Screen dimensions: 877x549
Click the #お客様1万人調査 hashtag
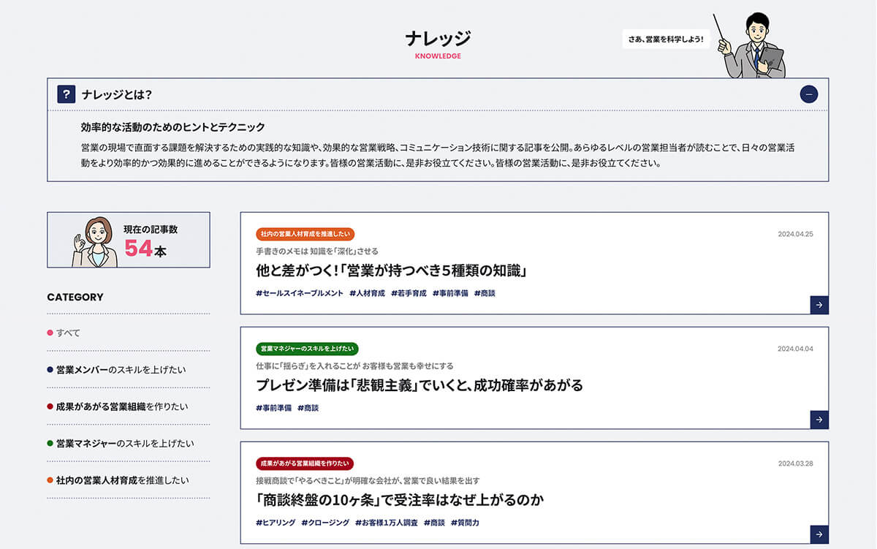point(386,523)
